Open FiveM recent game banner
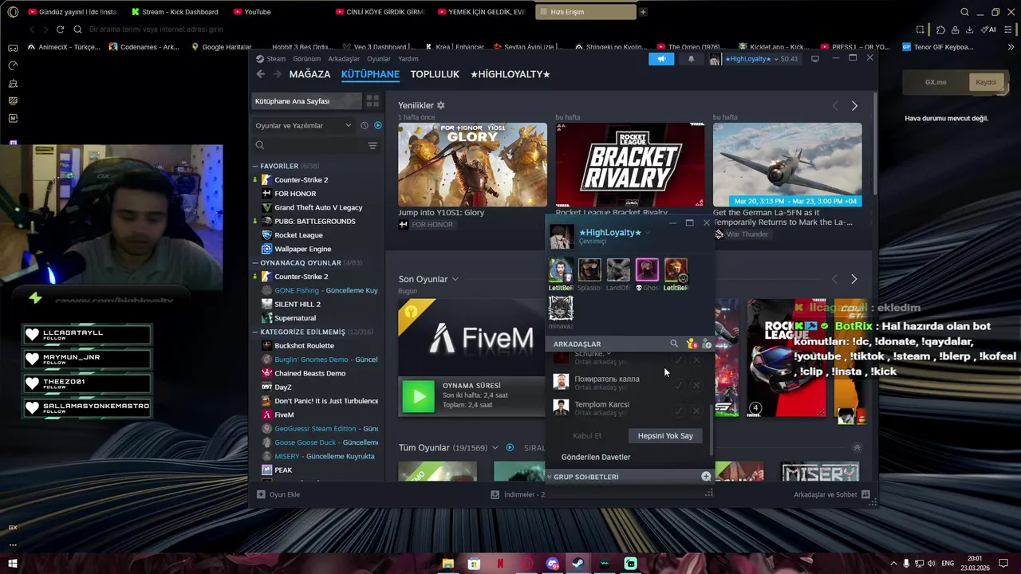 (471, 338)
